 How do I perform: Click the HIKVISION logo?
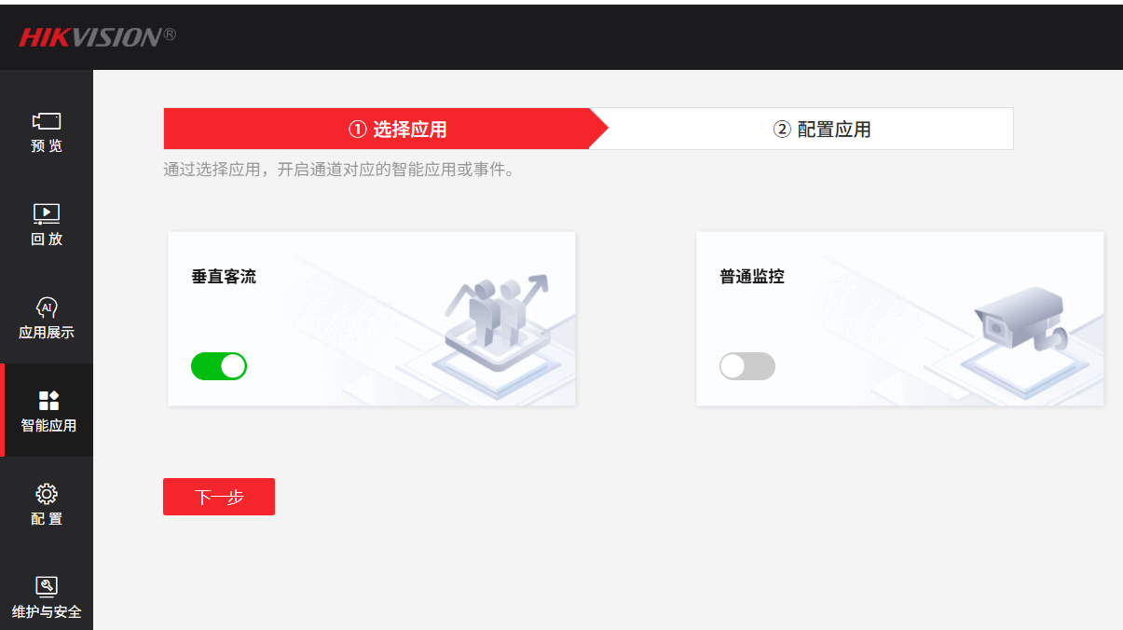[97, 37]
